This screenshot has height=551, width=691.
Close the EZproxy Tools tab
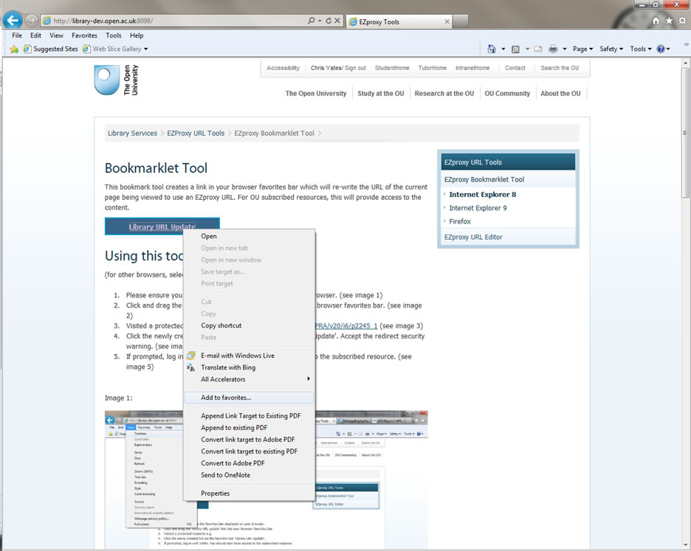[447, 21]
